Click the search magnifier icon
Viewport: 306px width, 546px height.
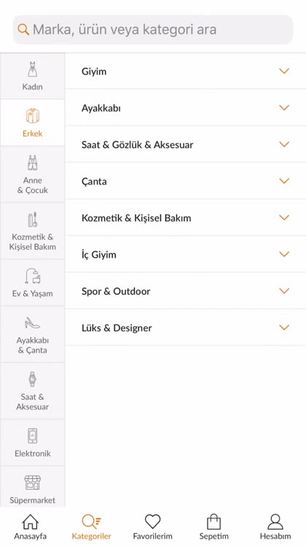click(23, 30)
